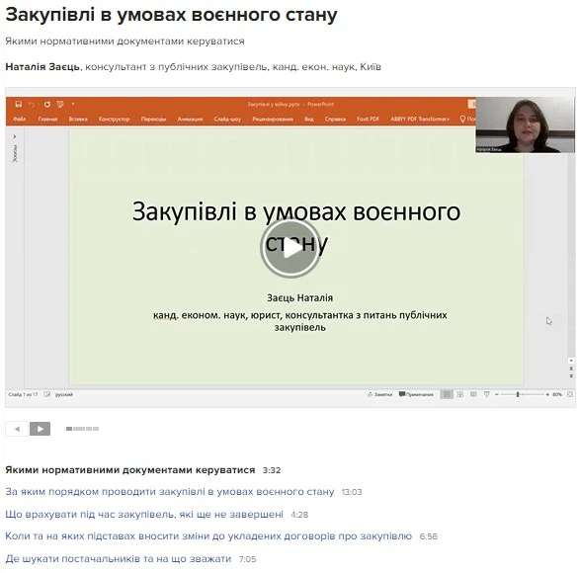Viewport: 578px width, 573px height.
Task: Click the start-slideshow icon in quick access toolbar
Action: click(60, 105)
